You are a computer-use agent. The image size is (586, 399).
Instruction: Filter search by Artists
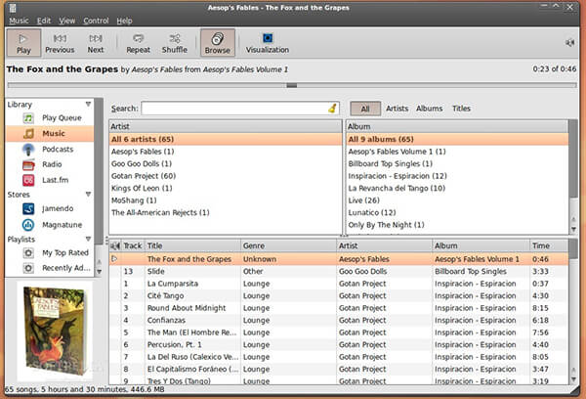[x=397, y=109]
